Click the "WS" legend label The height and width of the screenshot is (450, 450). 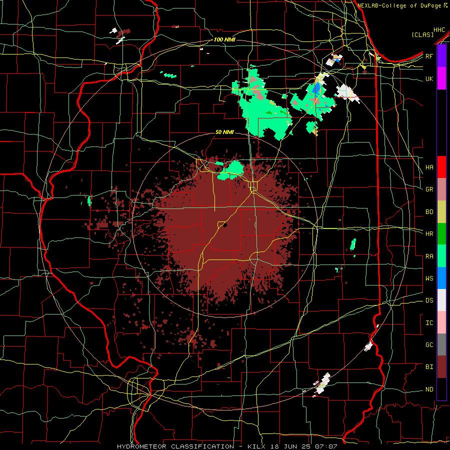(x=429, y=278)
